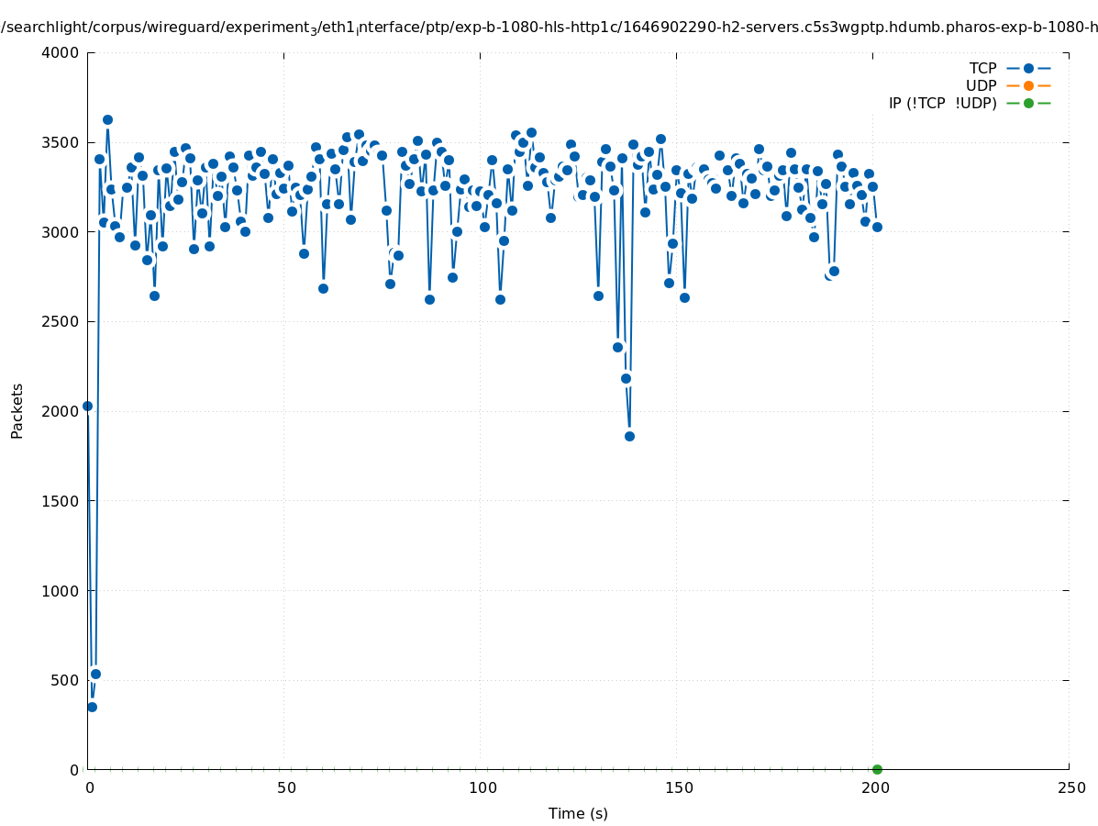Select the IP (!TCP !UDP) legend label
Screen dimensions: 1098x826
click(x=942, y=103)
